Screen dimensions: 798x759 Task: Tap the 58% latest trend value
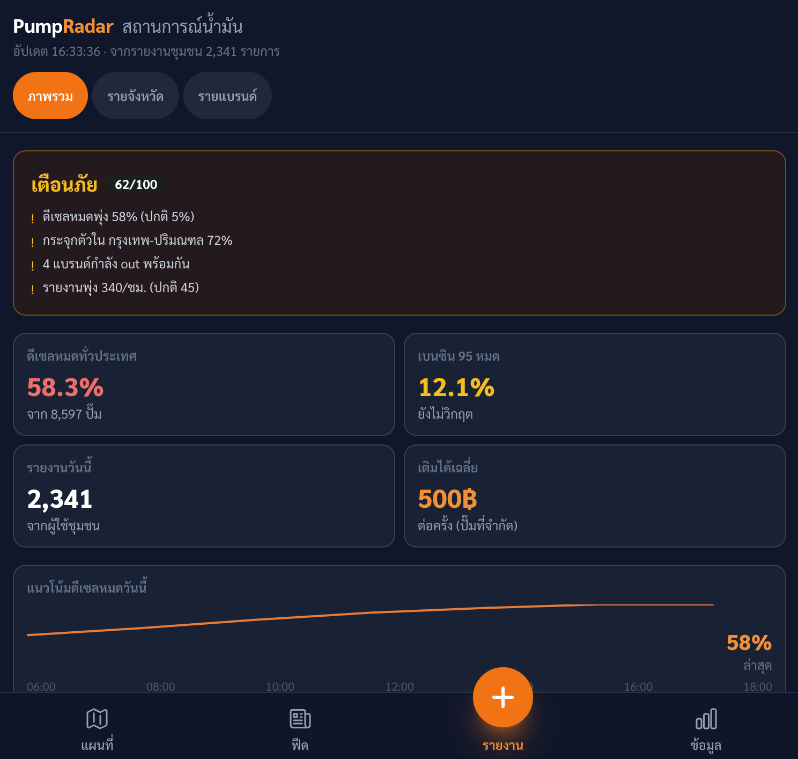tap(749, 643)
